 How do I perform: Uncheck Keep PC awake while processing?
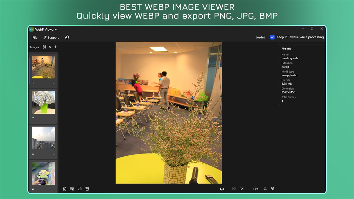(x=272, y=37)
